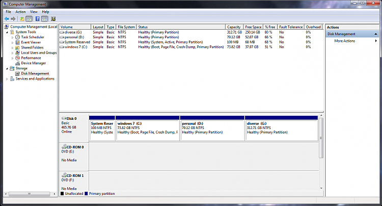Sort by the Status column header
This screenshot has height=206, width=382.
pyautogui.click(x=181, y=27)
